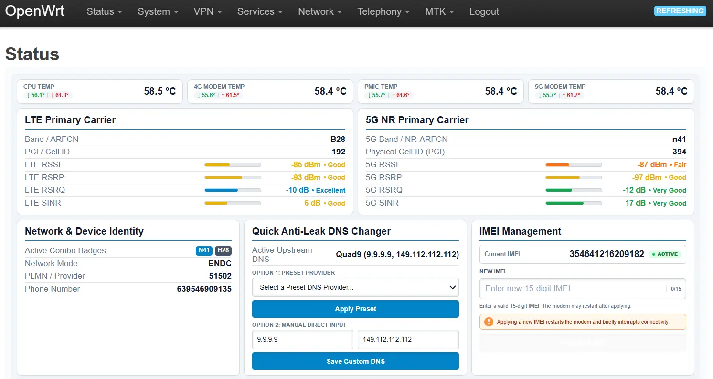Click the B28 combo badge
This screenshot has height=379, width=713.
tap(223, 250)
